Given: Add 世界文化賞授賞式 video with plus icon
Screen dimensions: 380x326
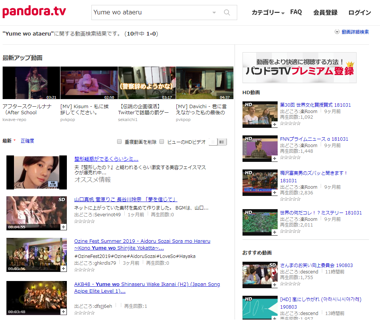Looking at the screenshot, I should tap(274, 124).
